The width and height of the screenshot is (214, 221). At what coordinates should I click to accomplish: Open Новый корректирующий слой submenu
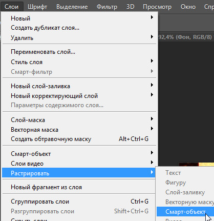[x=79, y=96]
